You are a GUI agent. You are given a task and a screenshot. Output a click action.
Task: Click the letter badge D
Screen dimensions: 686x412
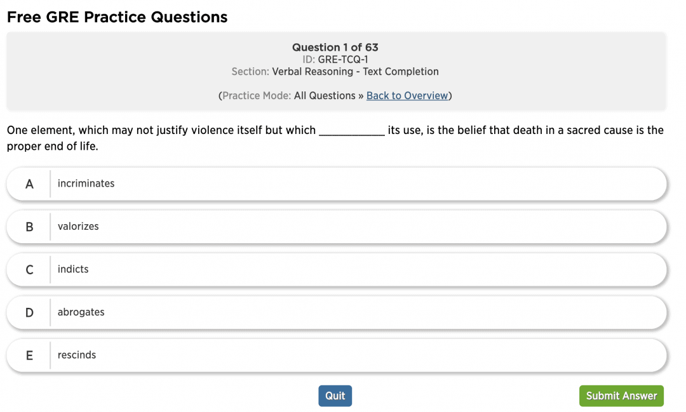[x=29, y=312]
